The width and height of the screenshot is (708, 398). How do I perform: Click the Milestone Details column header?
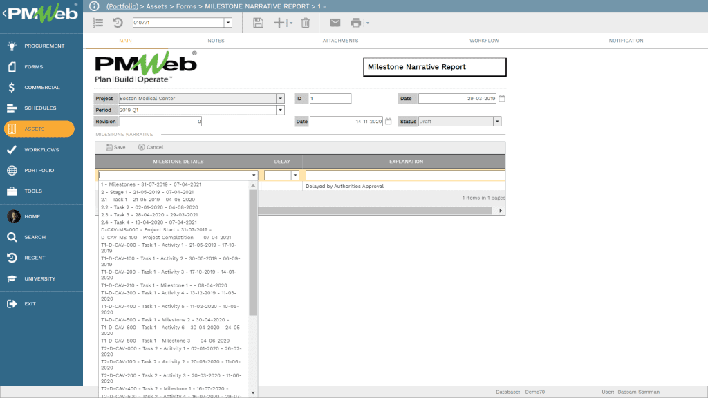[x=178, y=162]
